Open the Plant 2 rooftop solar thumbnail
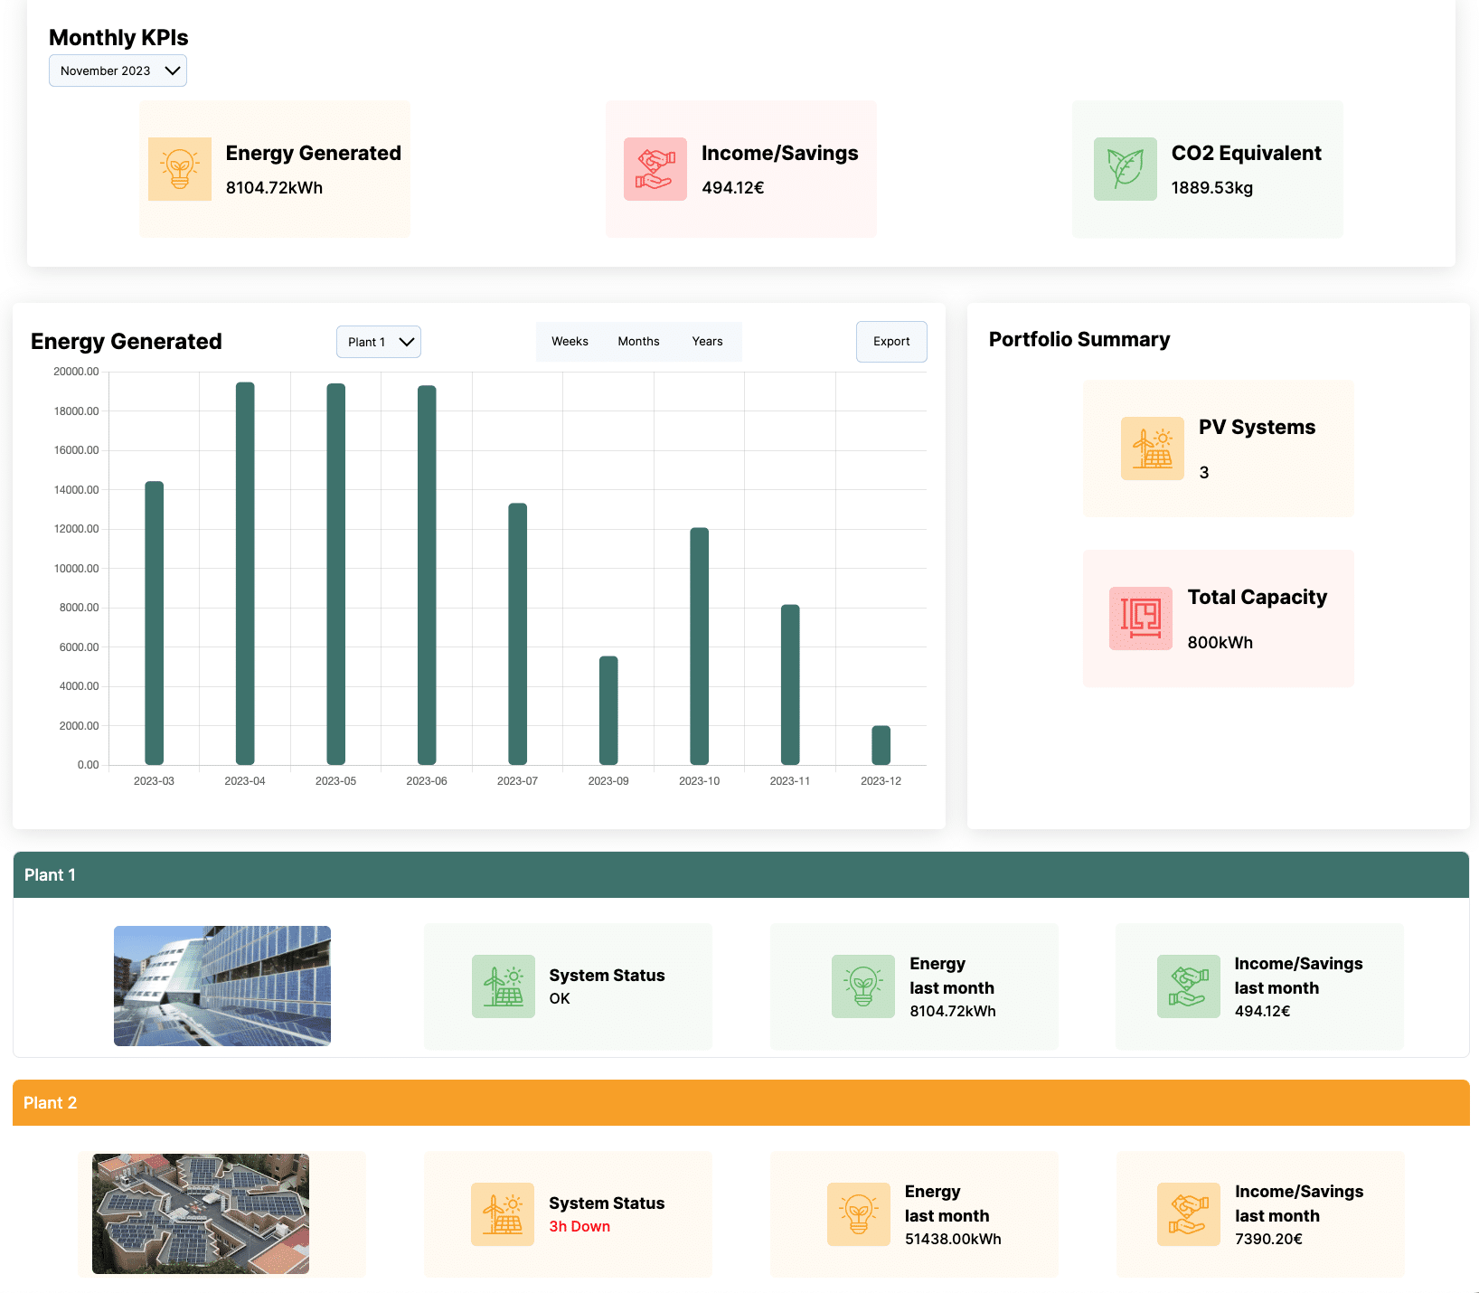The image size is (1479, 1293). [201, 1213]
